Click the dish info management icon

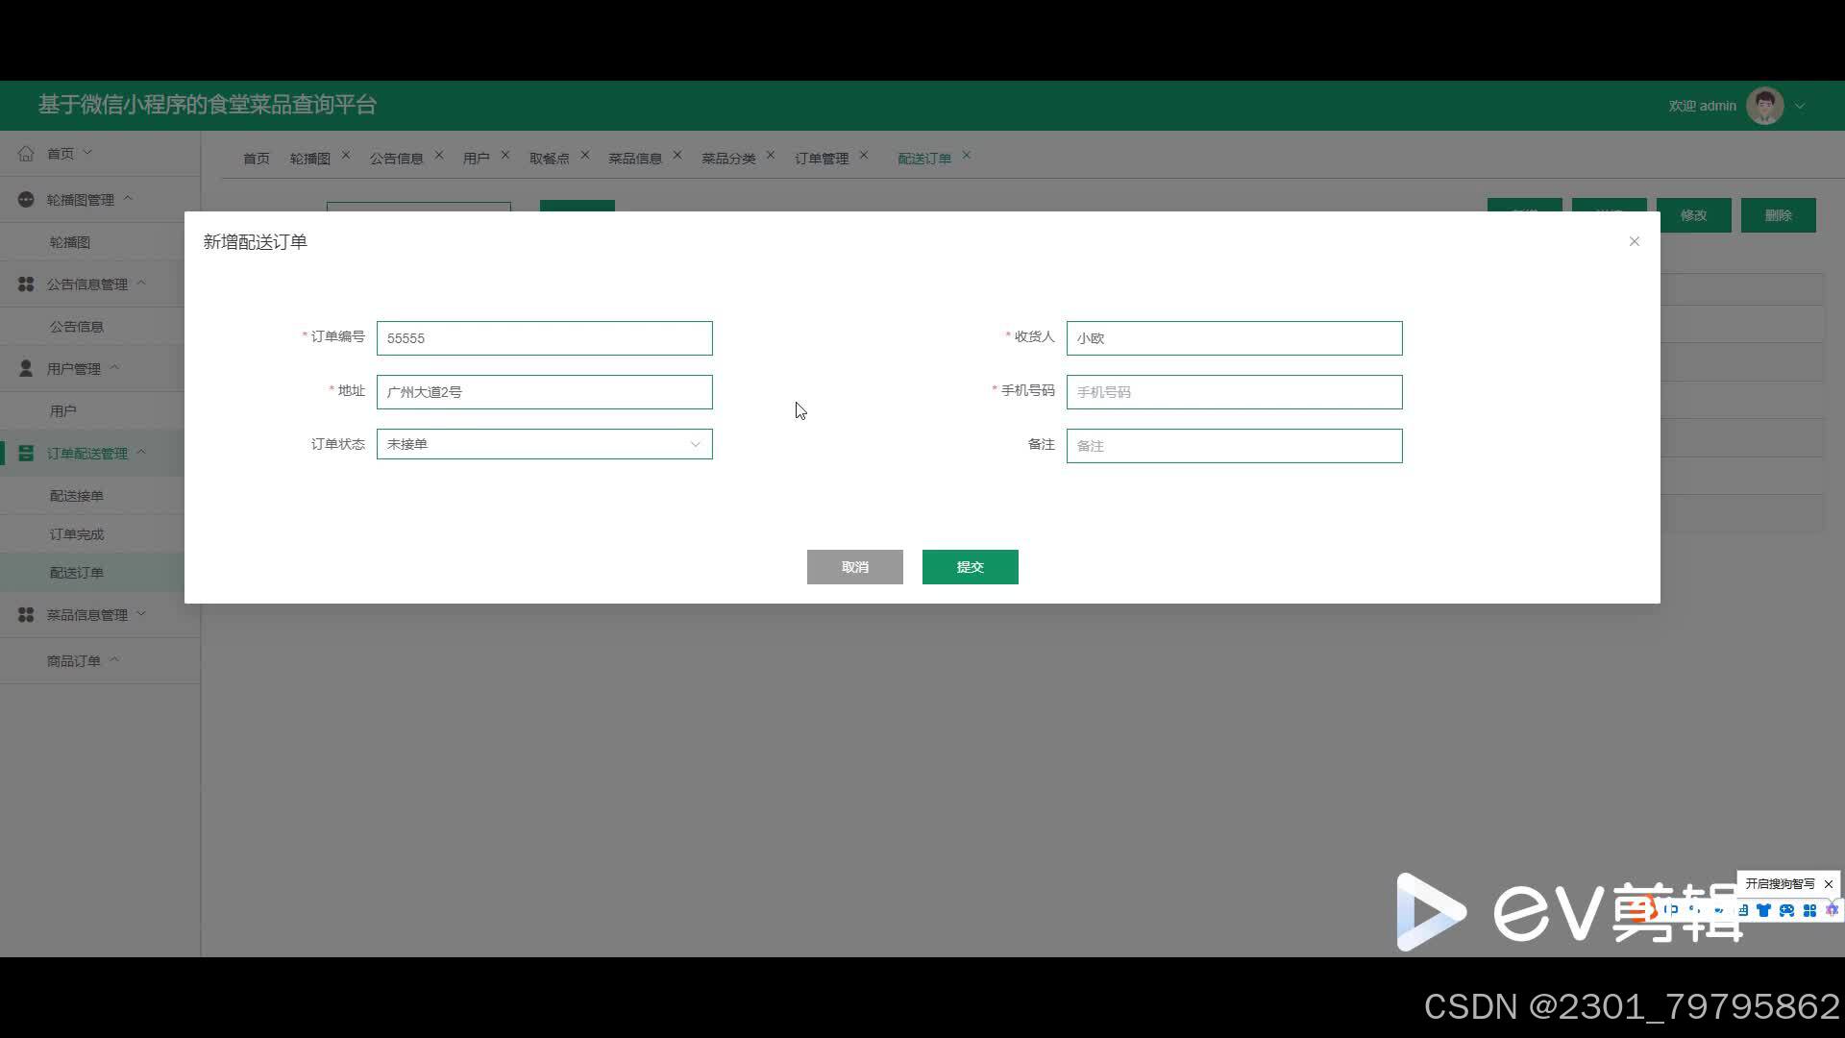tap(26, 614)
